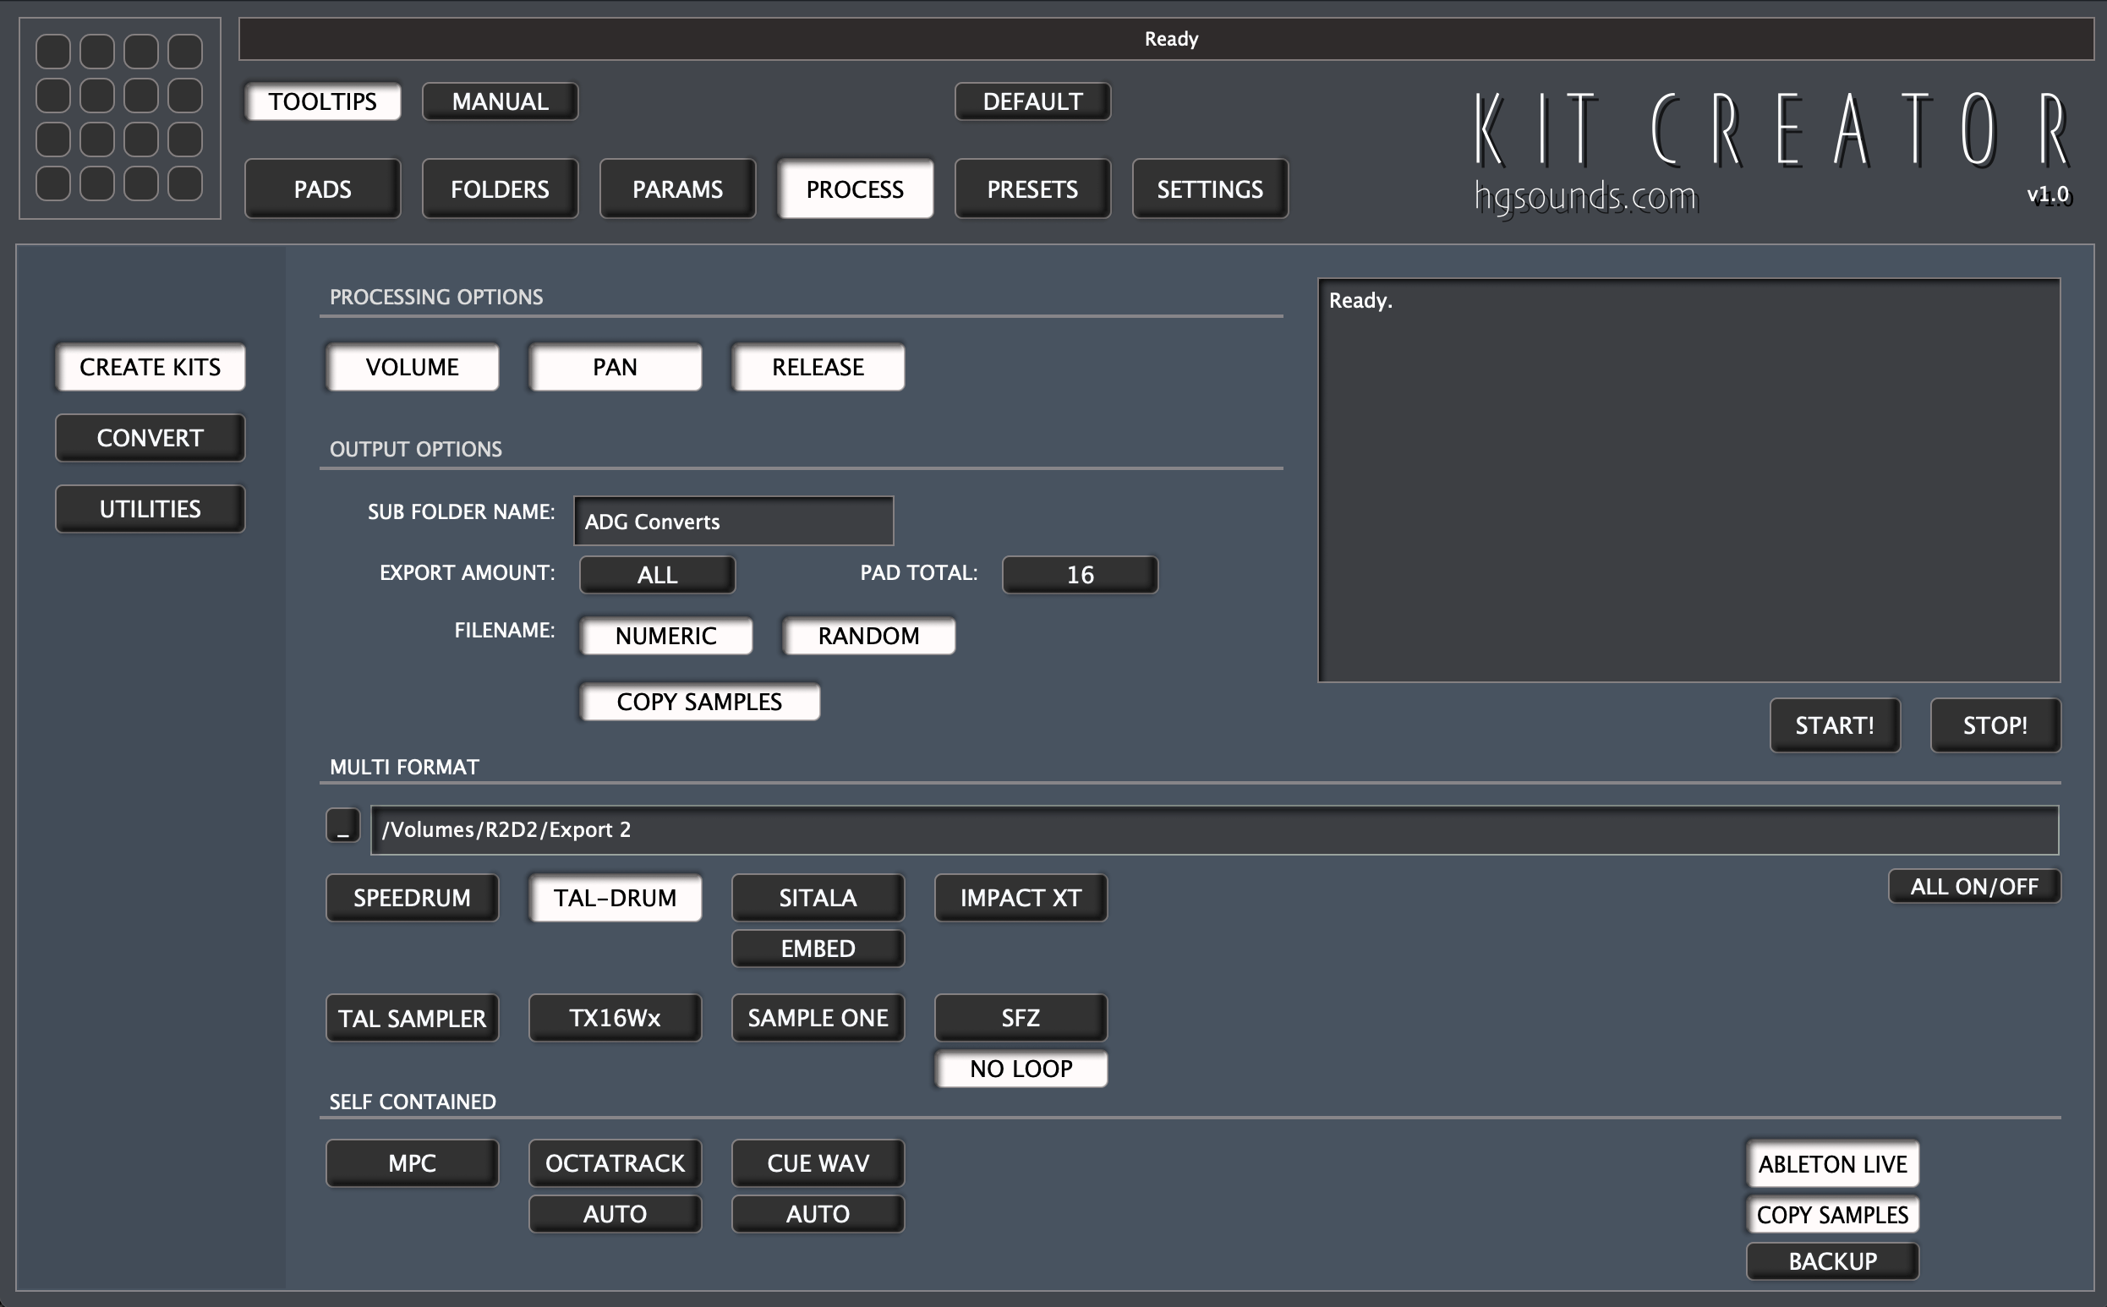Enable the SPEEDRUM export format
The image size is (2107, 1307).
click(x=412, y=898)
